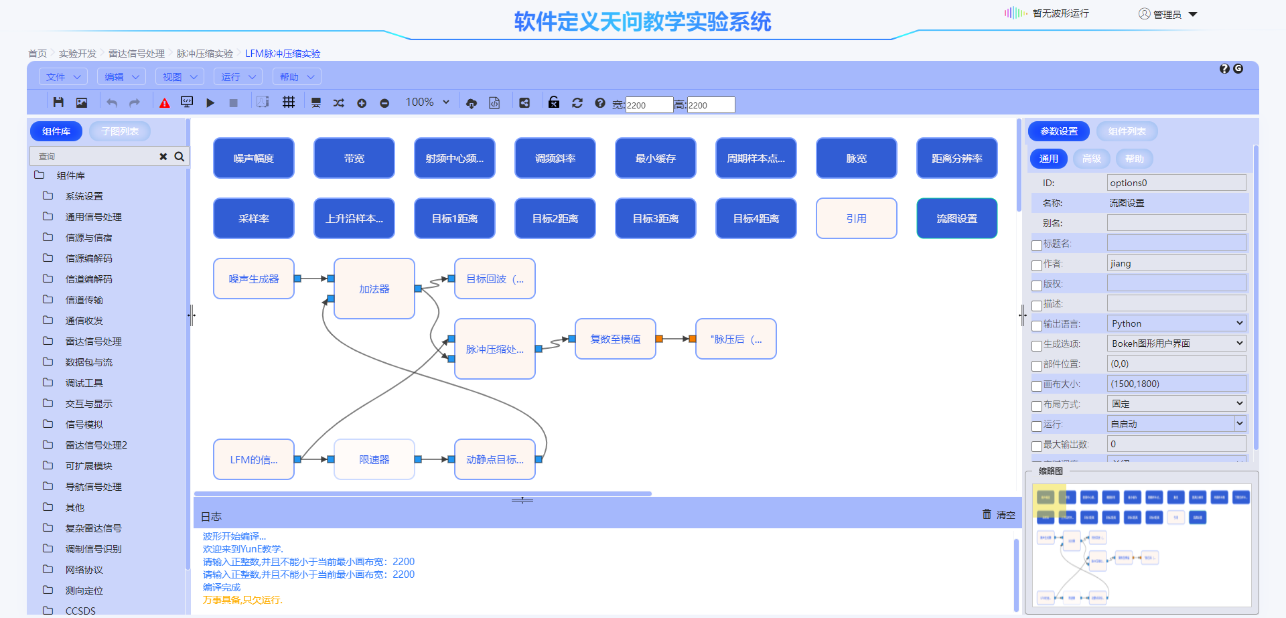This screenshot has width=1286, height=618.
Task: Switch to the 子图列表 tab
Action: point(120,131)
